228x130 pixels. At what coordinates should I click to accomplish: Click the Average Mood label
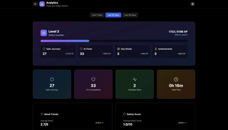pyautogui.click(x=47, y=121)
